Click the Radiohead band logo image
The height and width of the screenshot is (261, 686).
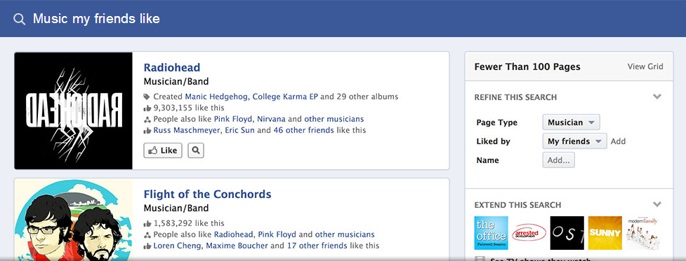(74, 111)
